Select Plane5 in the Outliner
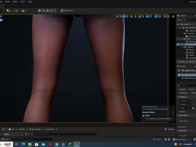The width and height of the screenshot is (196, 147). [x=191, y=55]
